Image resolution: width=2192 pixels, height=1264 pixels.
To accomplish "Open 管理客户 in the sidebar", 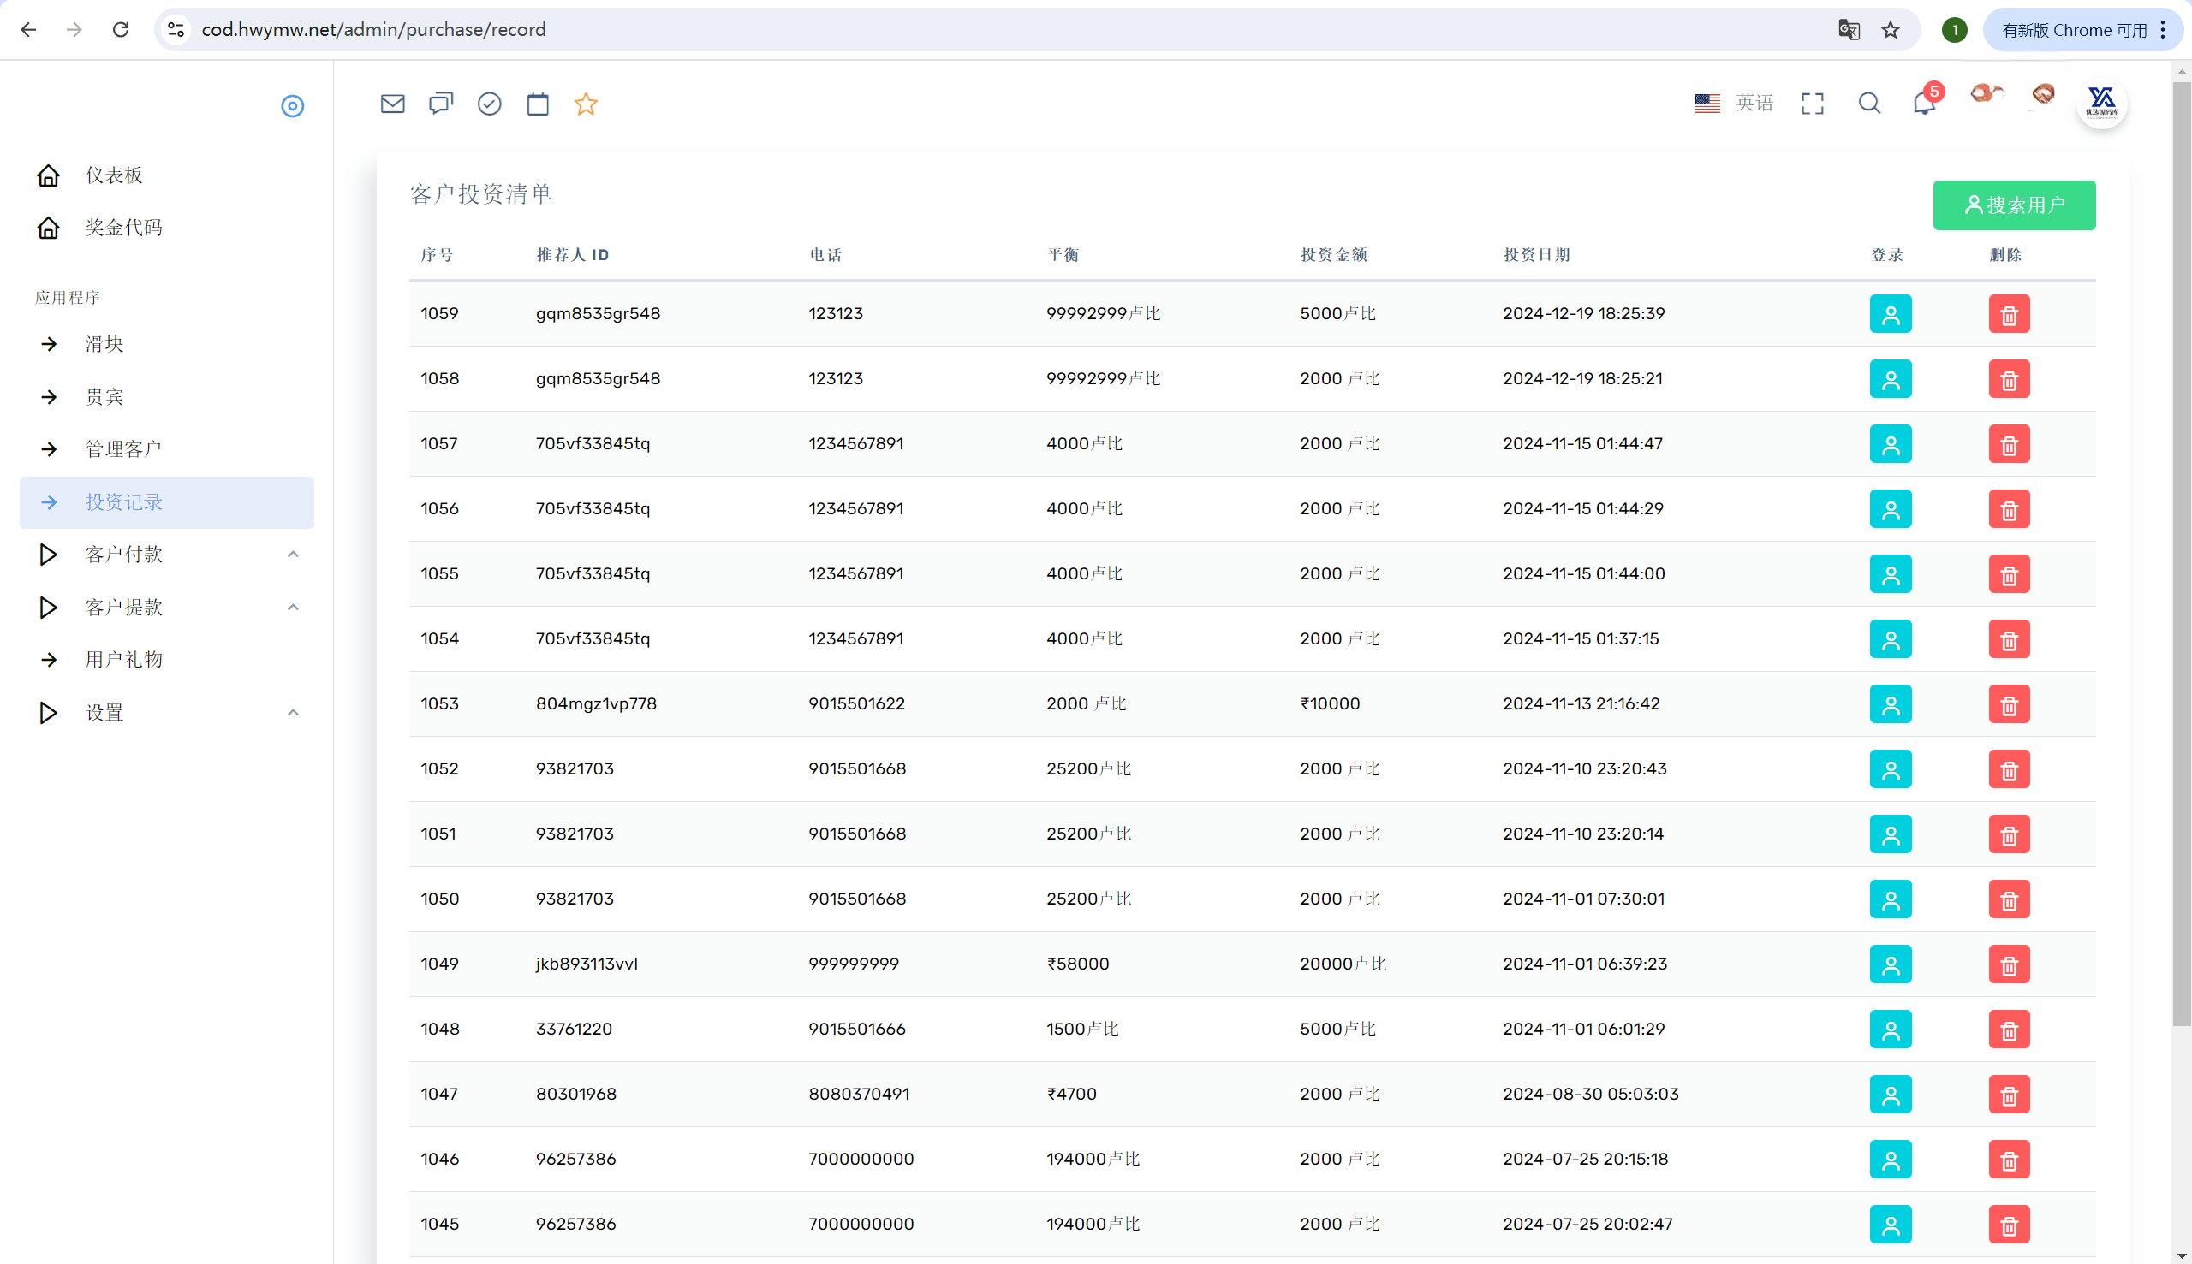I will 123,448.
